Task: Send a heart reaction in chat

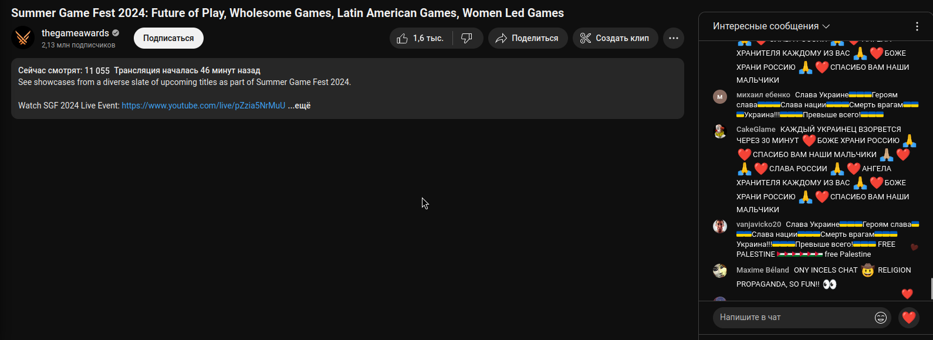Action: pyautogui.click(x=909, y=317)
